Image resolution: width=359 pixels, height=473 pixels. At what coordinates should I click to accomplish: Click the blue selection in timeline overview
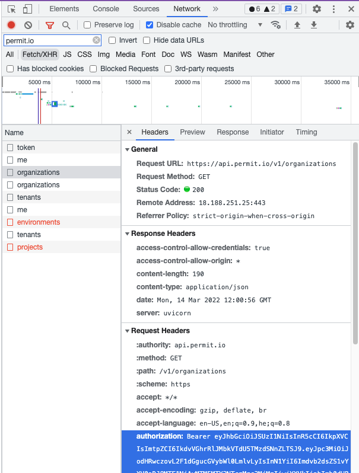pos(55,104)
